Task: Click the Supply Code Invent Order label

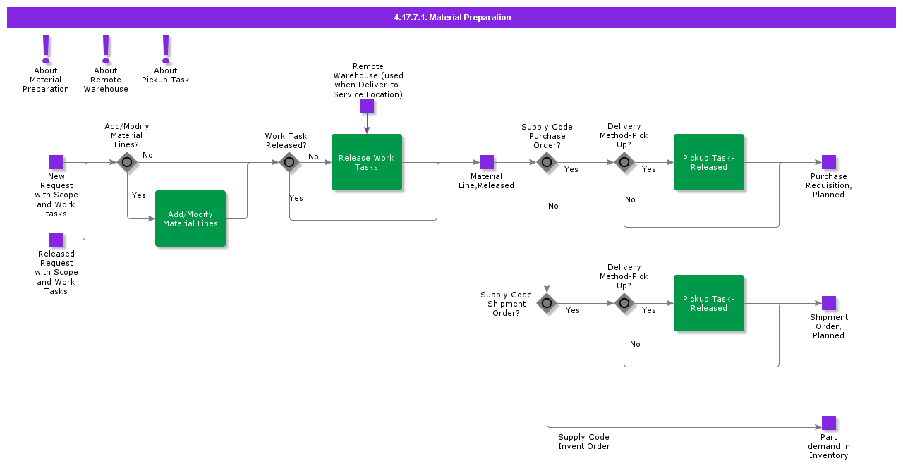Action: point(584,442)
